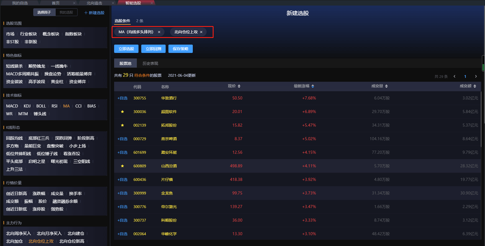Image resolution: width=485 pixels, height=246 pixels.
Task: Select KDJ technical indicator
Action: click(x=27, y=106)
